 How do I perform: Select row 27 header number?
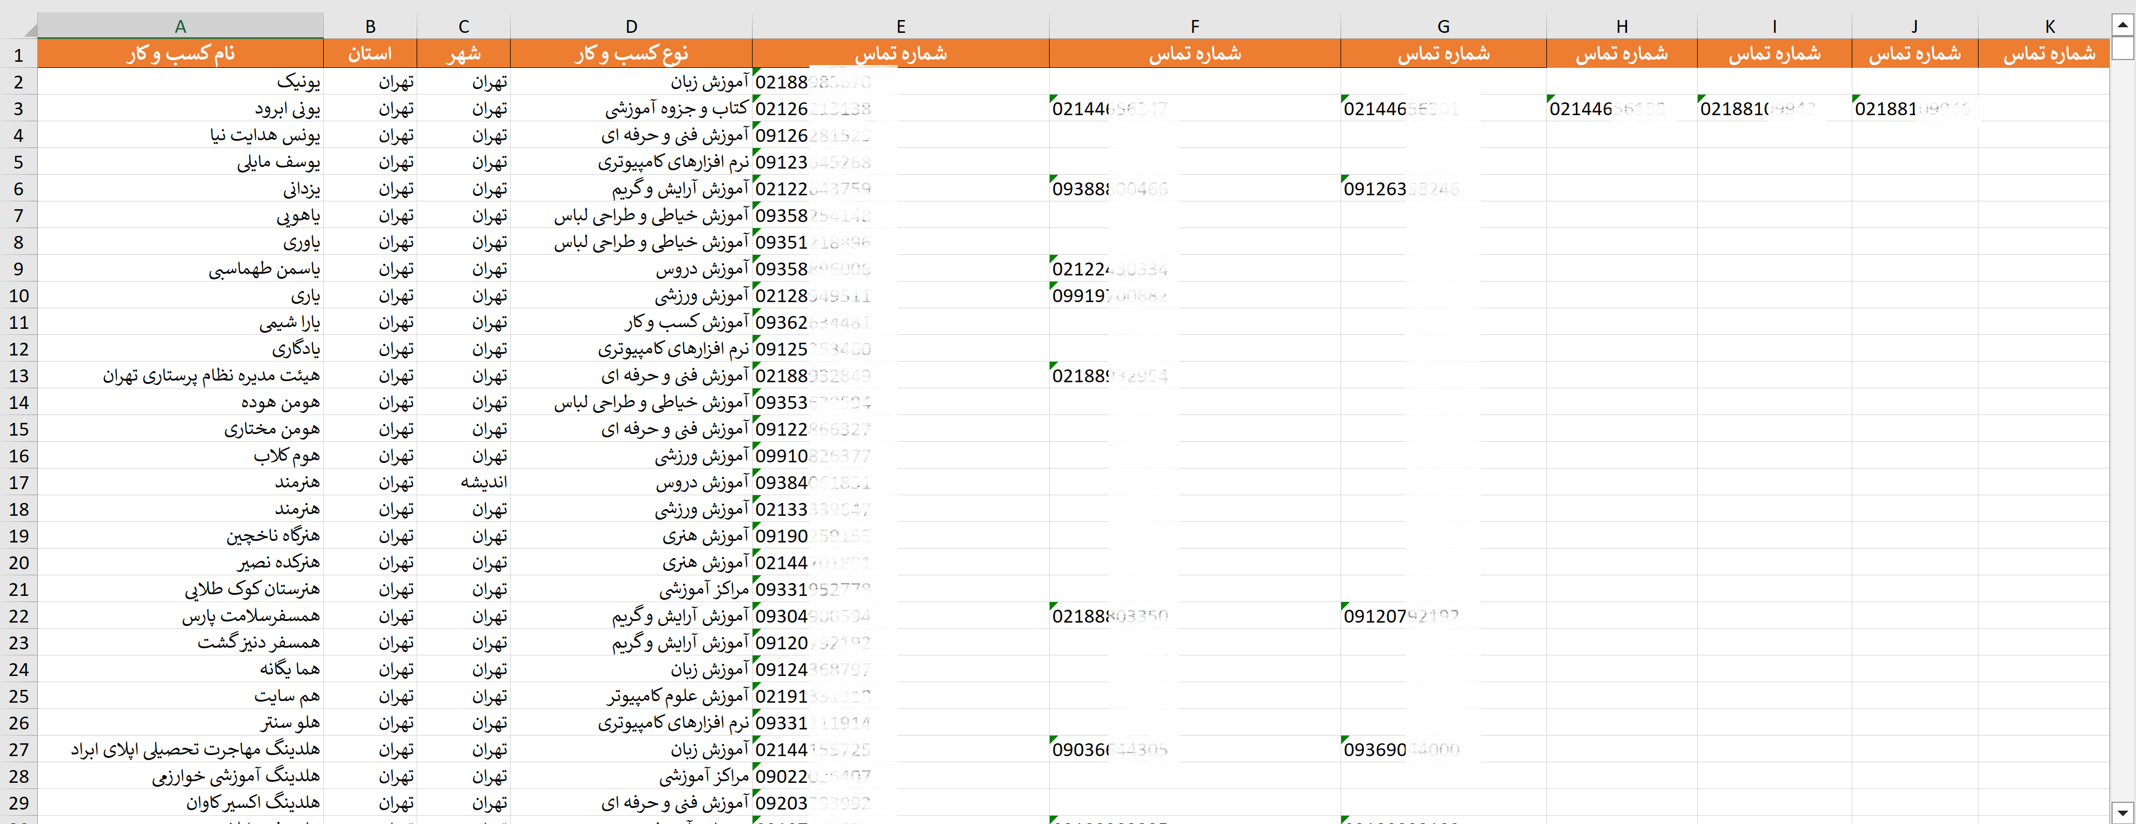pyautogui.click(x=18, y=749)
